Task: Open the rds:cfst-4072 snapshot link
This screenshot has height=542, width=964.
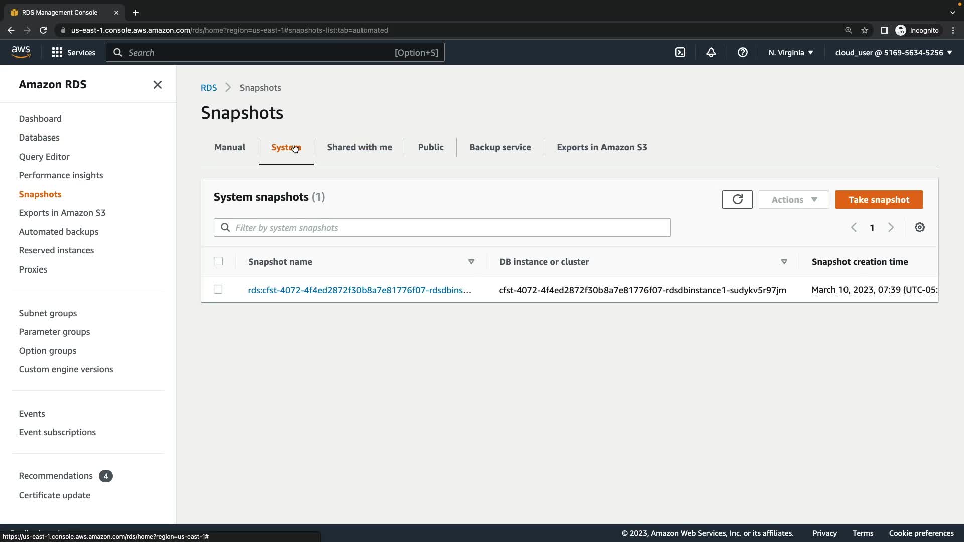Action: pyautogui.click(x=359, y=290)
